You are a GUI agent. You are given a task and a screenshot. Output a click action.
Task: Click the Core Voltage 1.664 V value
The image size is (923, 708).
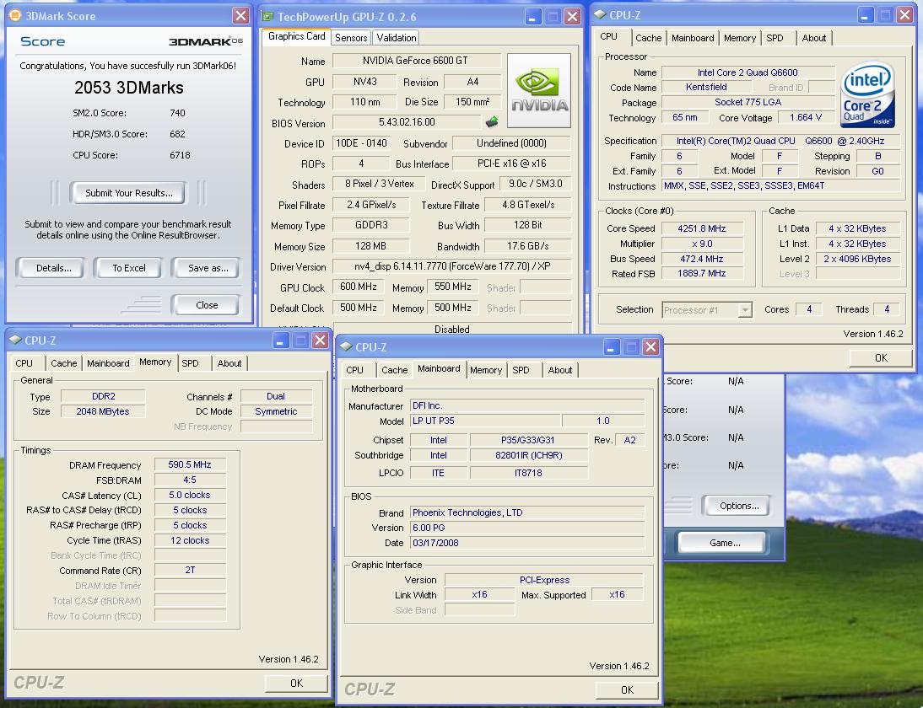(805, 118)
